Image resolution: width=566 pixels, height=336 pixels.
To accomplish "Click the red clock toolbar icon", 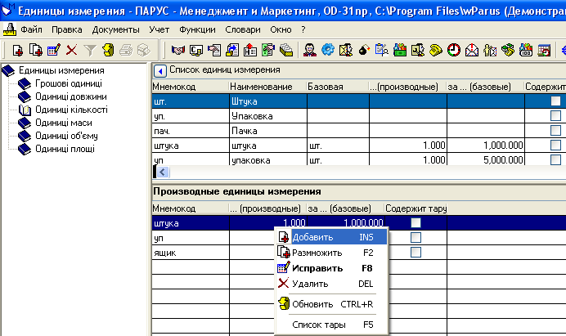I will 454,50.
